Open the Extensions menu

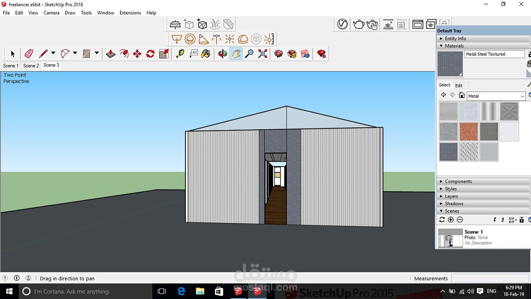click(x=130, y=13)
